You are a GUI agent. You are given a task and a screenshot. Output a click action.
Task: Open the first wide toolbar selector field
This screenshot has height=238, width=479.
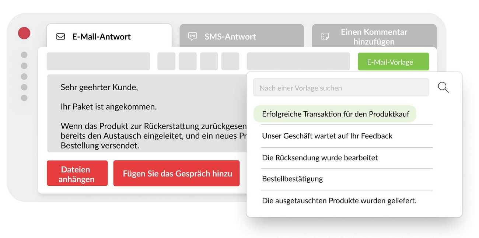coord(98,61)
